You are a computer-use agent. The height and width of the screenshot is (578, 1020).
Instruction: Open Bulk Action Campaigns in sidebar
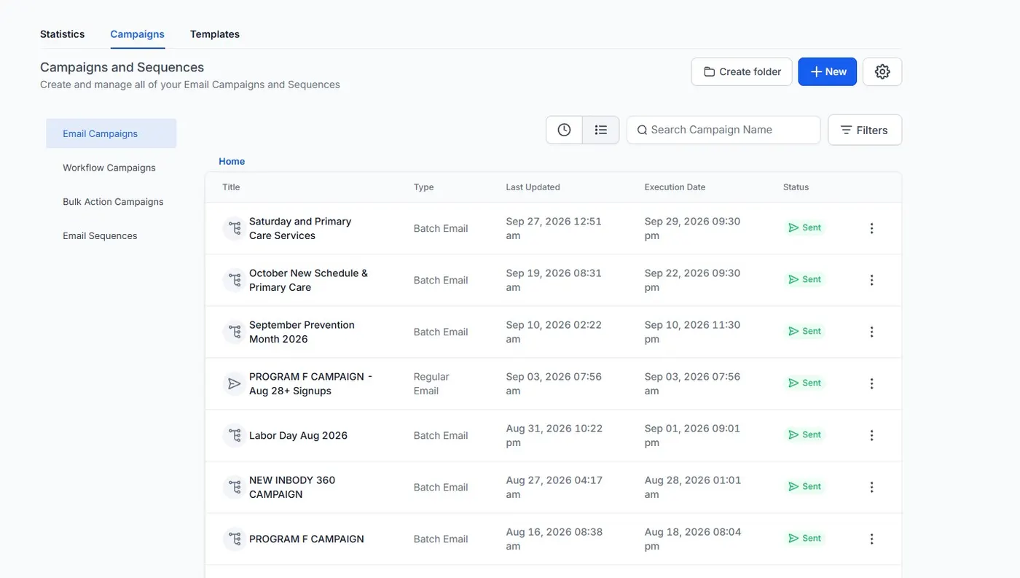tap(113, 202)
